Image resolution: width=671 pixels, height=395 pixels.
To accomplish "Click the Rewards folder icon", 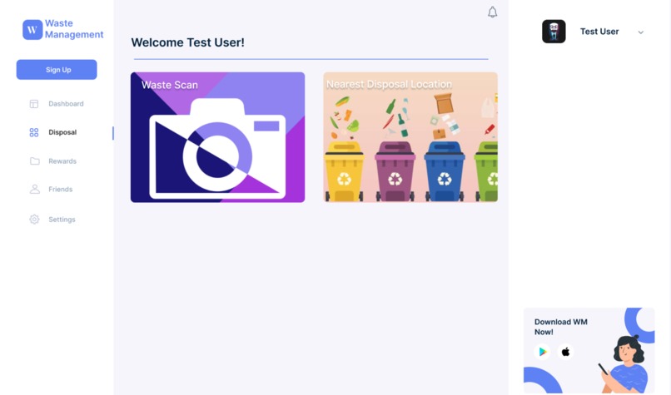I will point(35,161).
